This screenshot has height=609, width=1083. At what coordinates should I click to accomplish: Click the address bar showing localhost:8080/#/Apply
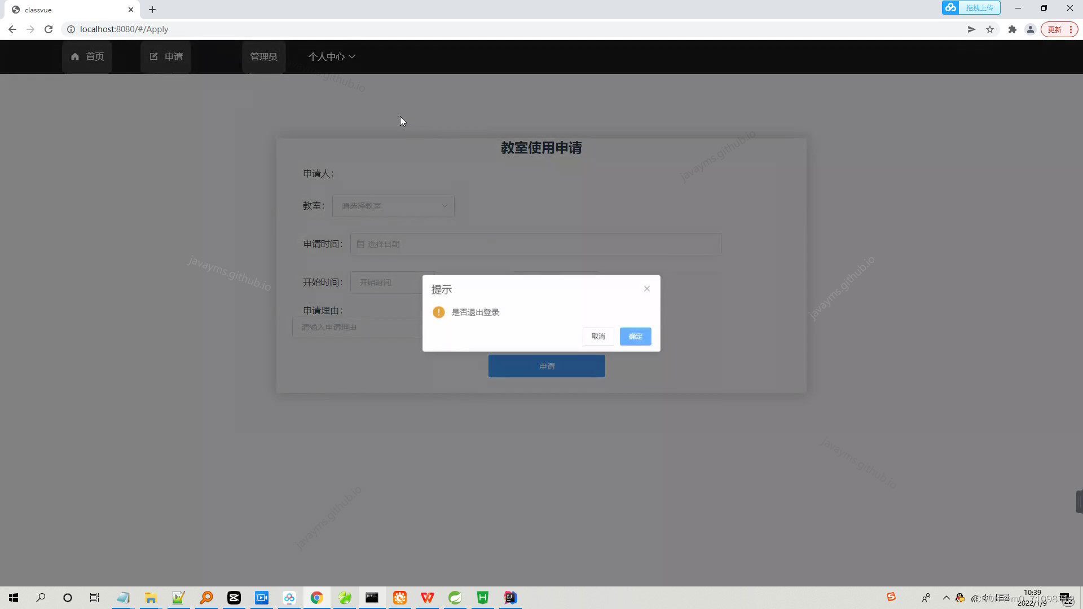pos(124,29)
